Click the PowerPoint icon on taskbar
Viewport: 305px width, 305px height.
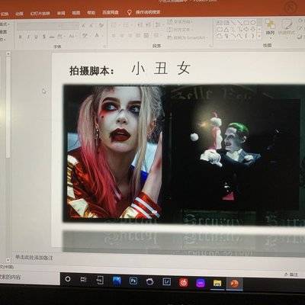(x=234, y=283)
